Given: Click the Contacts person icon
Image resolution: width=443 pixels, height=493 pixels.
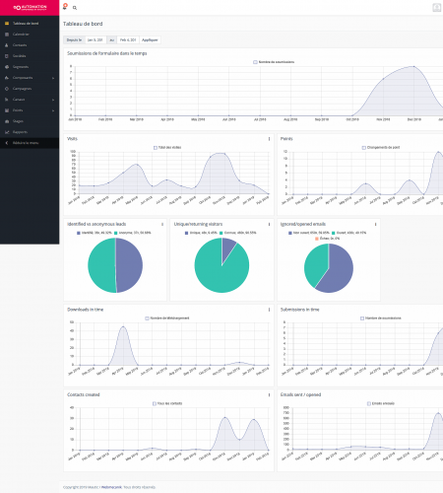Looking at the screenshot, I should click(x=7, y=45).
